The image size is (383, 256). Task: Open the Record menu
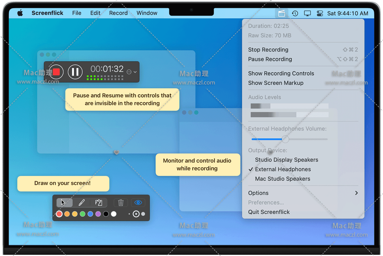118,13
